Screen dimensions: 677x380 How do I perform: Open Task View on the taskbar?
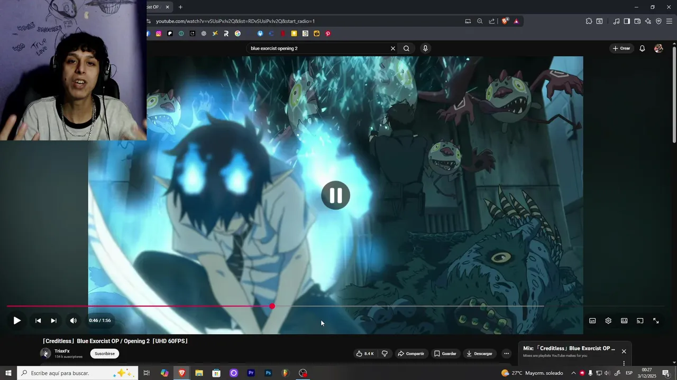point(147,373)
